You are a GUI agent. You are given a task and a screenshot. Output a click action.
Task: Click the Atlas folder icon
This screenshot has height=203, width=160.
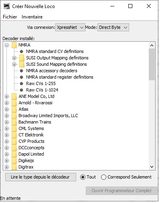point(14,109)
